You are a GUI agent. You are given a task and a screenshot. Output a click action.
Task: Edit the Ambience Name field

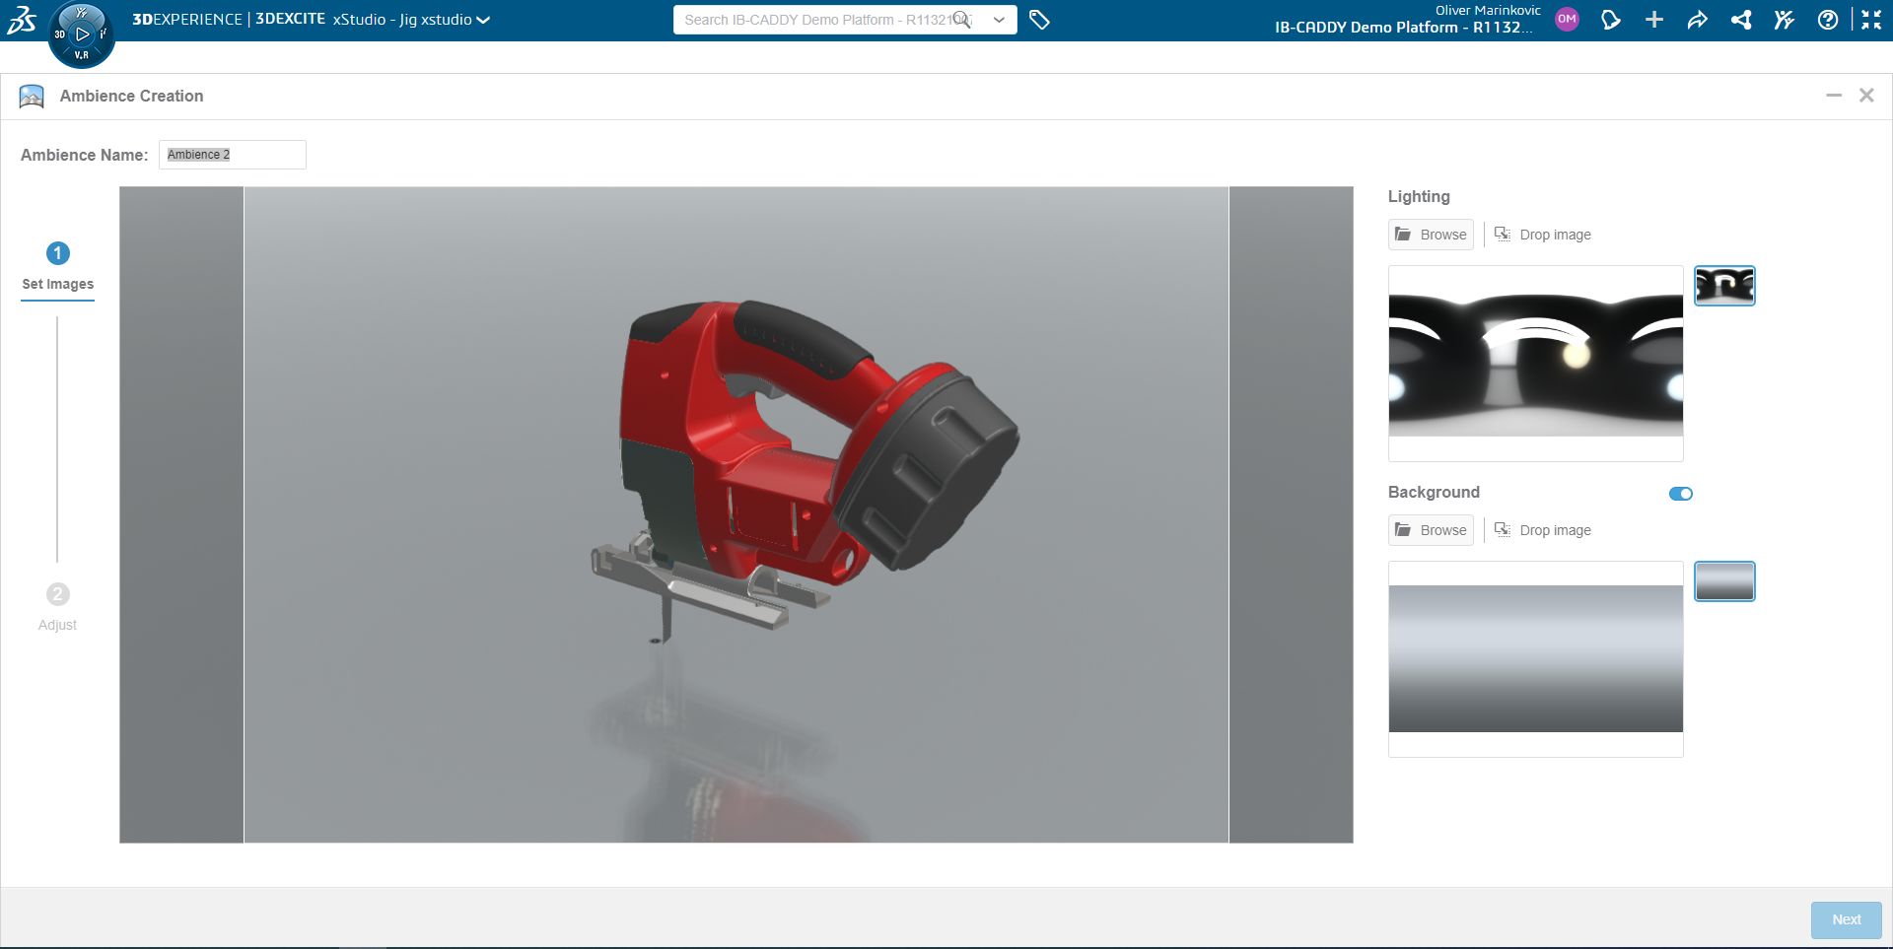(x=233, y=154)
